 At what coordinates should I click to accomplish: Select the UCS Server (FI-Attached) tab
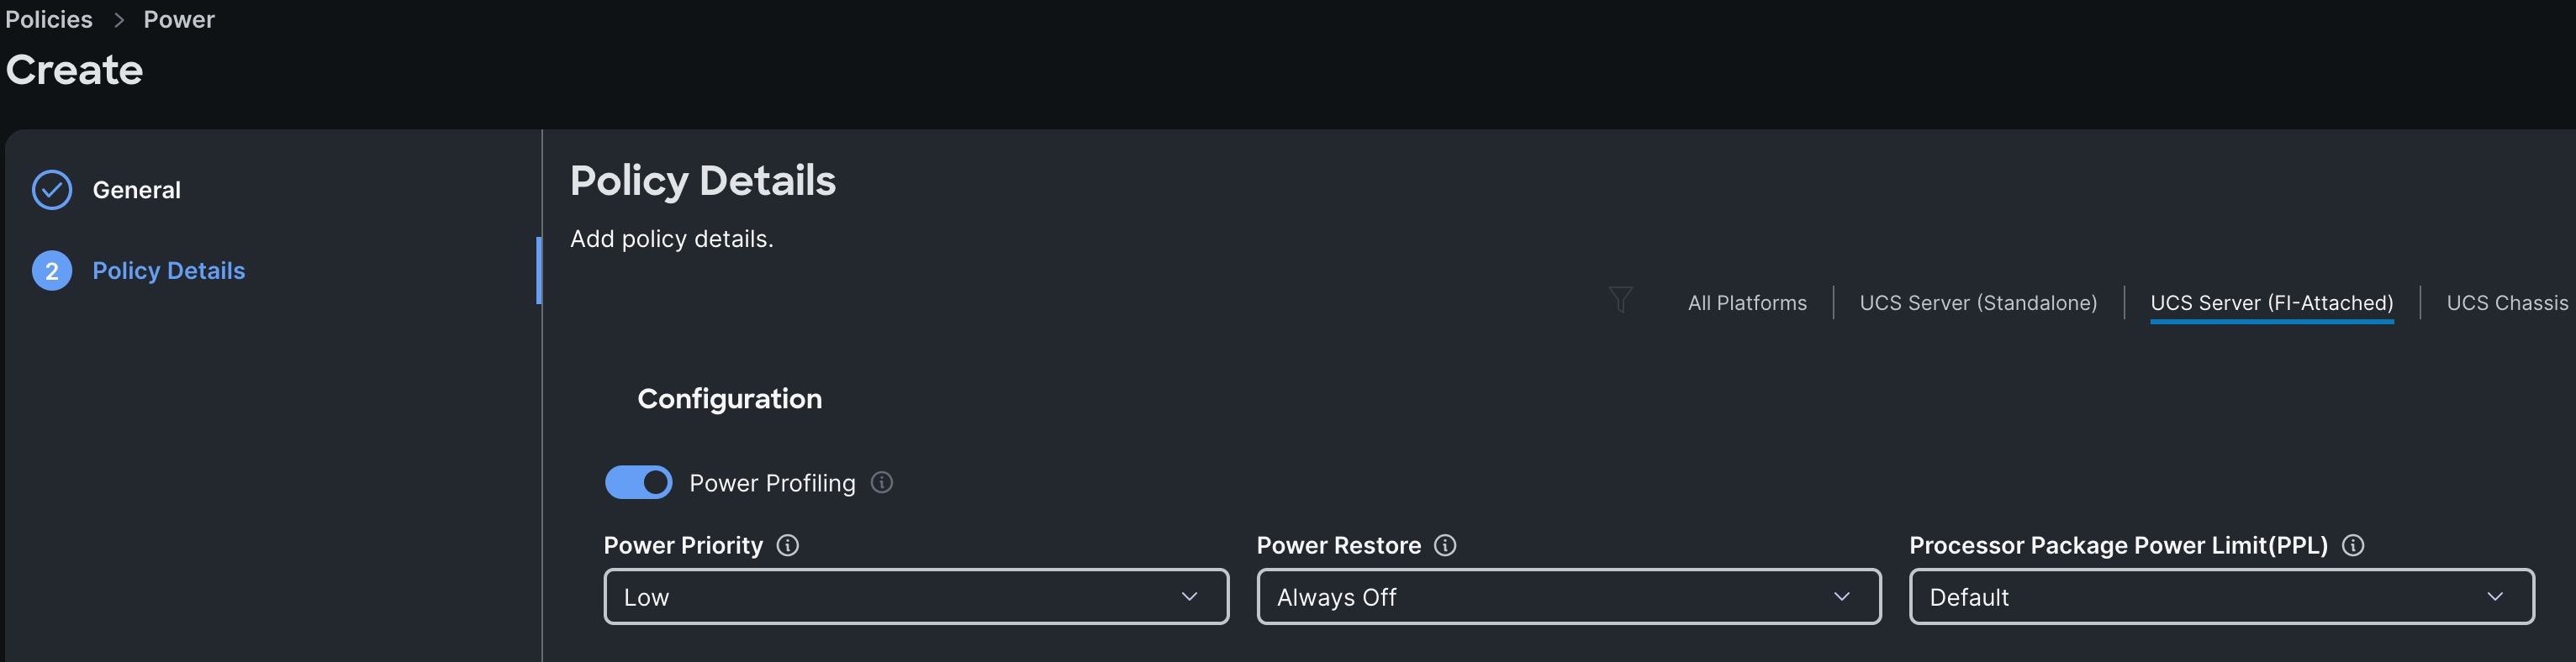click(x=2271, y=303)
